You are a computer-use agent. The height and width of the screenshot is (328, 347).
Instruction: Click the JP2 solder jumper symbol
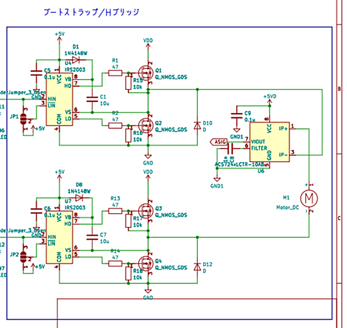pos(23,257)
